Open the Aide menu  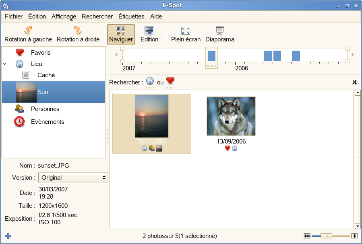pos(156,16)
